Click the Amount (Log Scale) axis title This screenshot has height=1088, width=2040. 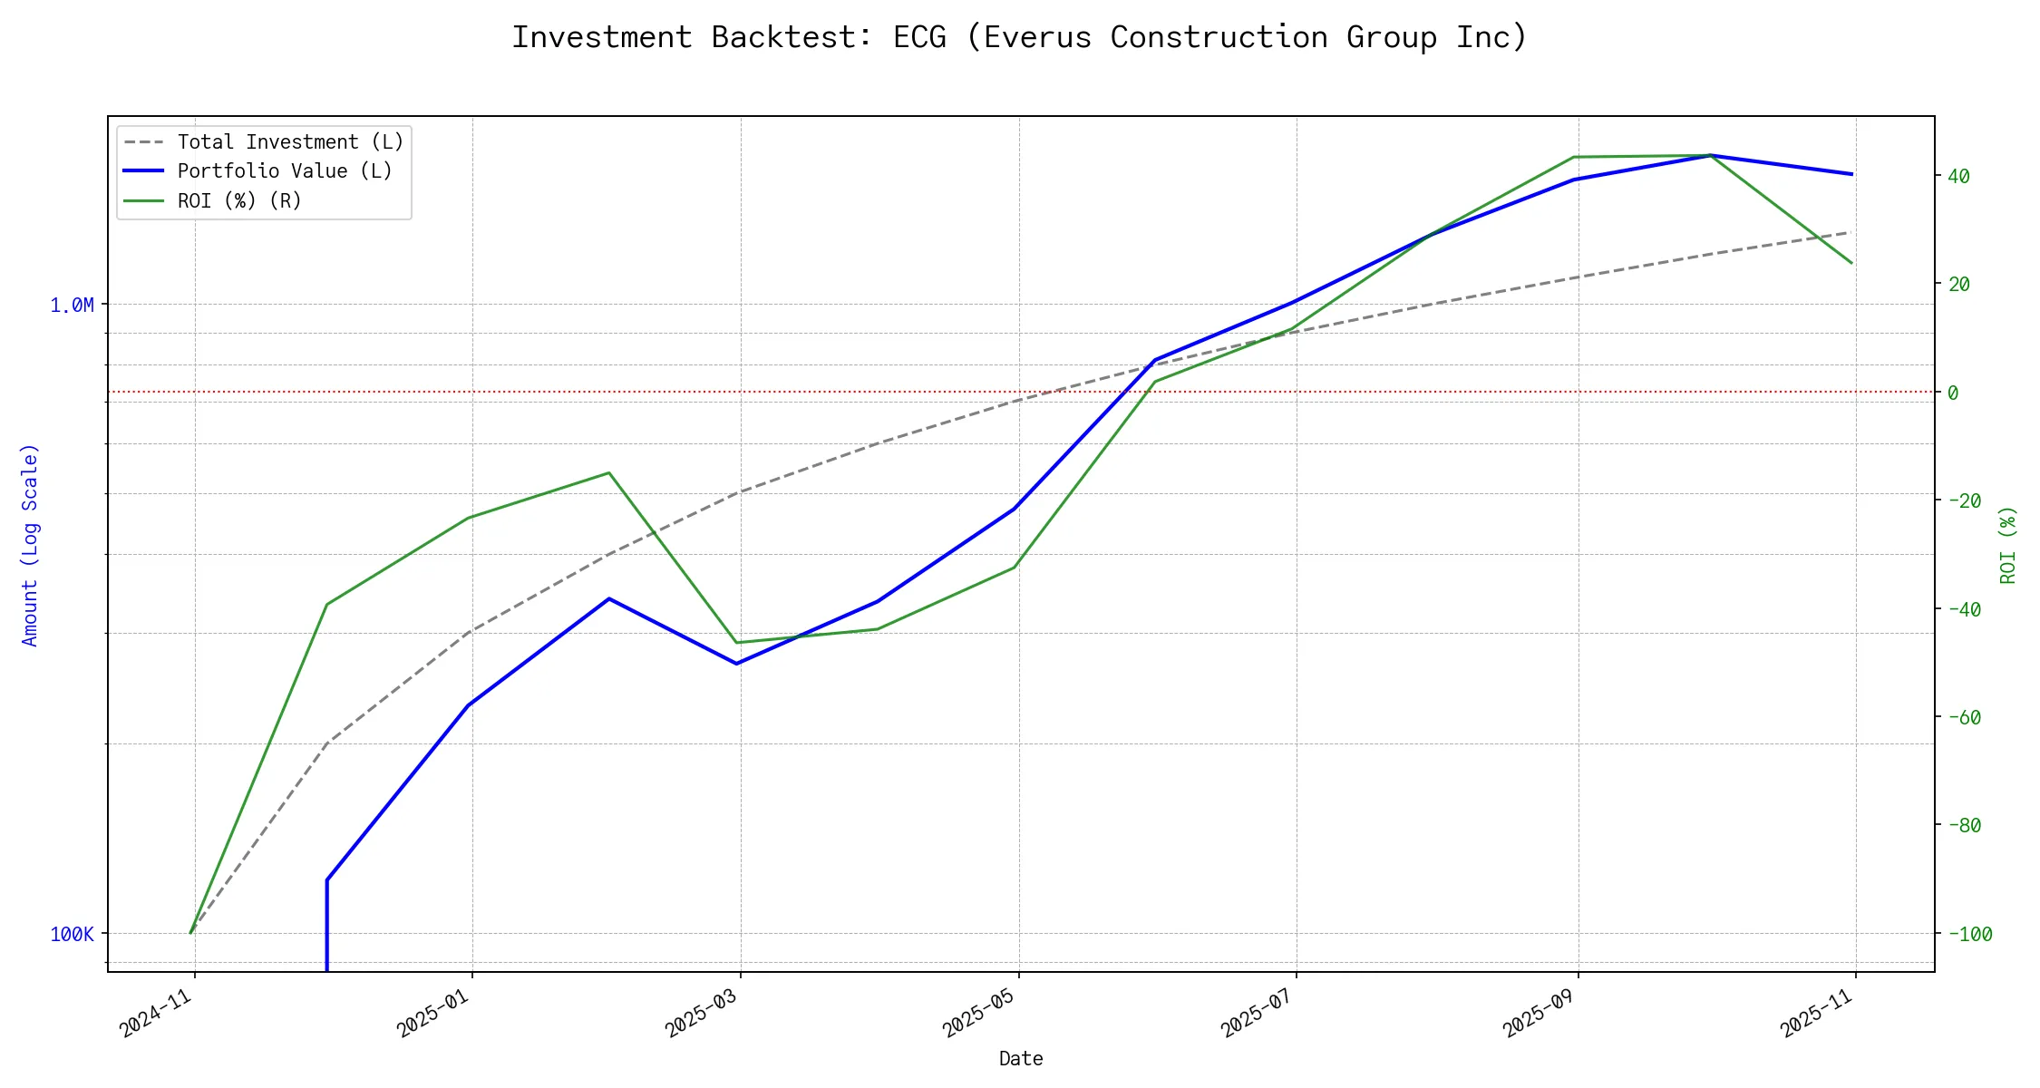pyautogui.click(x=30, y=545)
